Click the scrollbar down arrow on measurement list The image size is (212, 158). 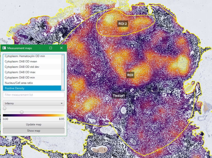[x=63, y=89]
